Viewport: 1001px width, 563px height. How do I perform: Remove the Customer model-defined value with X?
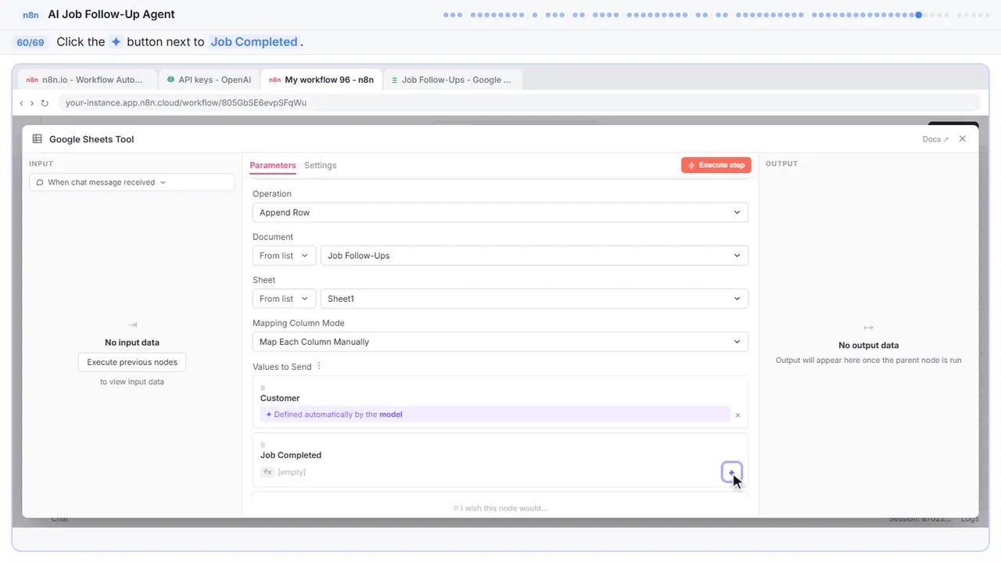tap(737, 415)
